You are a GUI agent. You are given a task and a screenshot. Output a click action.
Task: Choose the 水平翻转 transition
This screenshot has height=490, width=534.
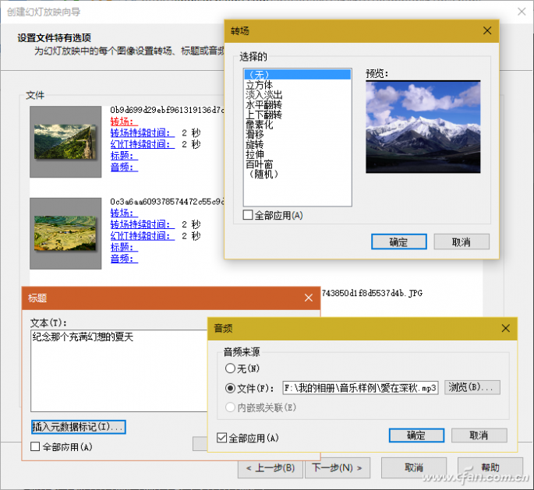[264, 104]
